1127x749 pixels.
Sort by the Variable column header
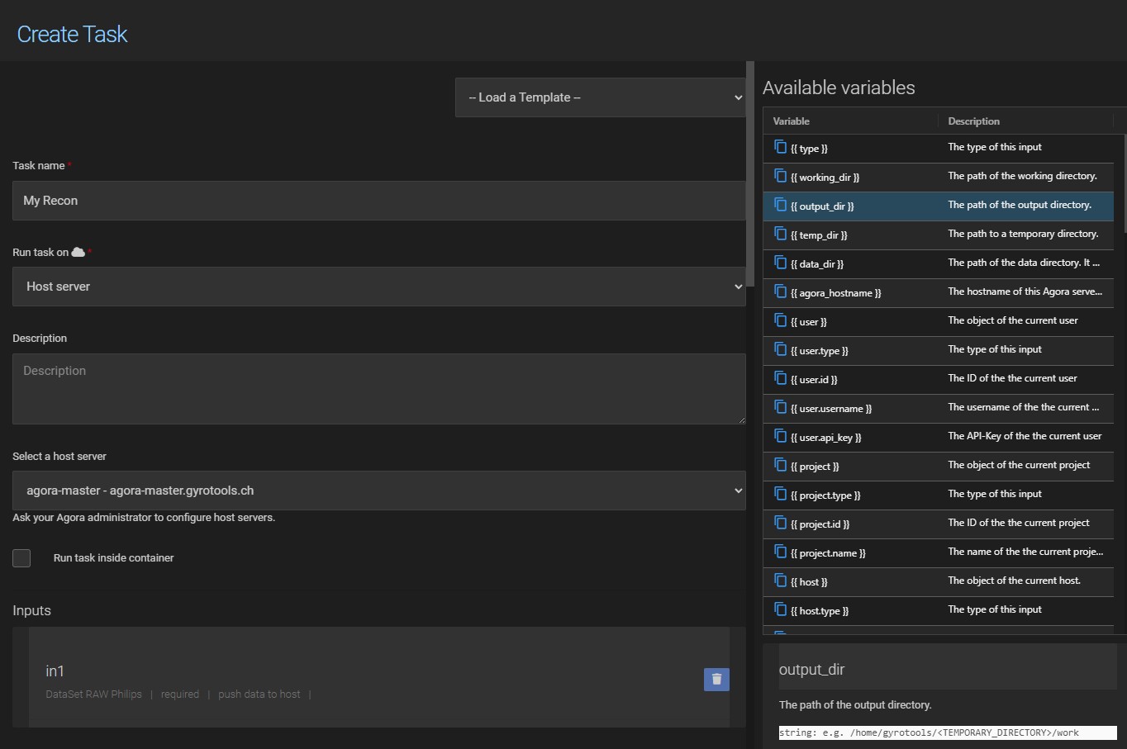coord(792,121)
